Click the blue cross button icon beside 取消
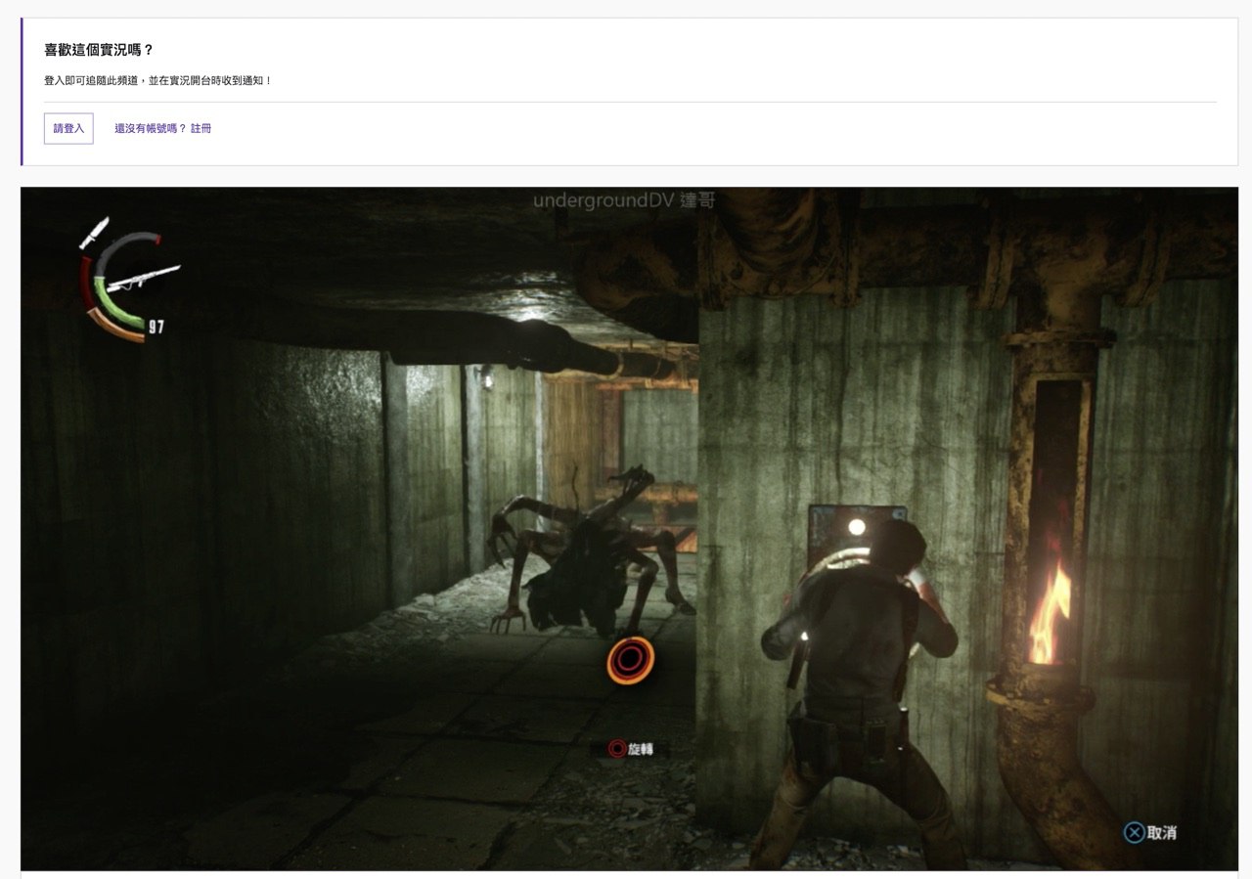The image size is (1252, 879). tap(1134, 832)
